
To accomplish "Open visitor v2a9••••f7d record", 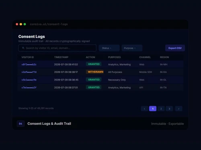I will 29,72.
